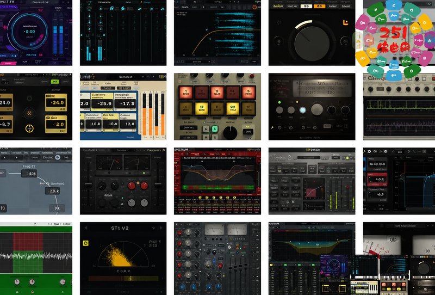Click the large dial in the knob plugin
The width and height of the screenshot is (435, 295).
coord(312,43)
